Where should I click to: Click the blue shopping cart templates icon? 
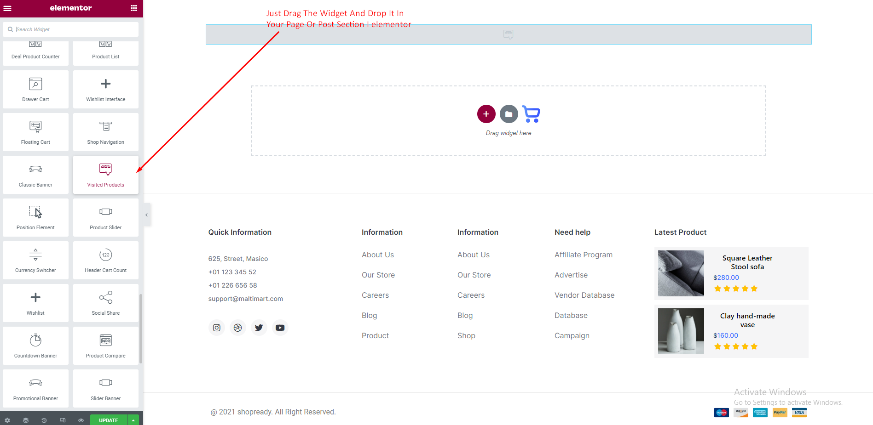point(532,114)
